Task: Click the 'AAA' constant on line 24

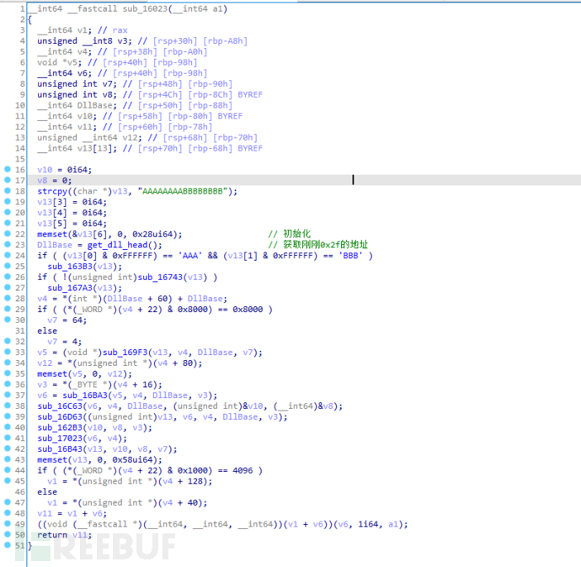Action: pos(190,256)
